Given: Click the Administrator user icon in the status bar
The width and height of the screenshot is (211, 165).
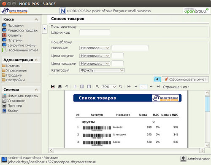Looking at the screenshot, I should [x=183, y=159].
